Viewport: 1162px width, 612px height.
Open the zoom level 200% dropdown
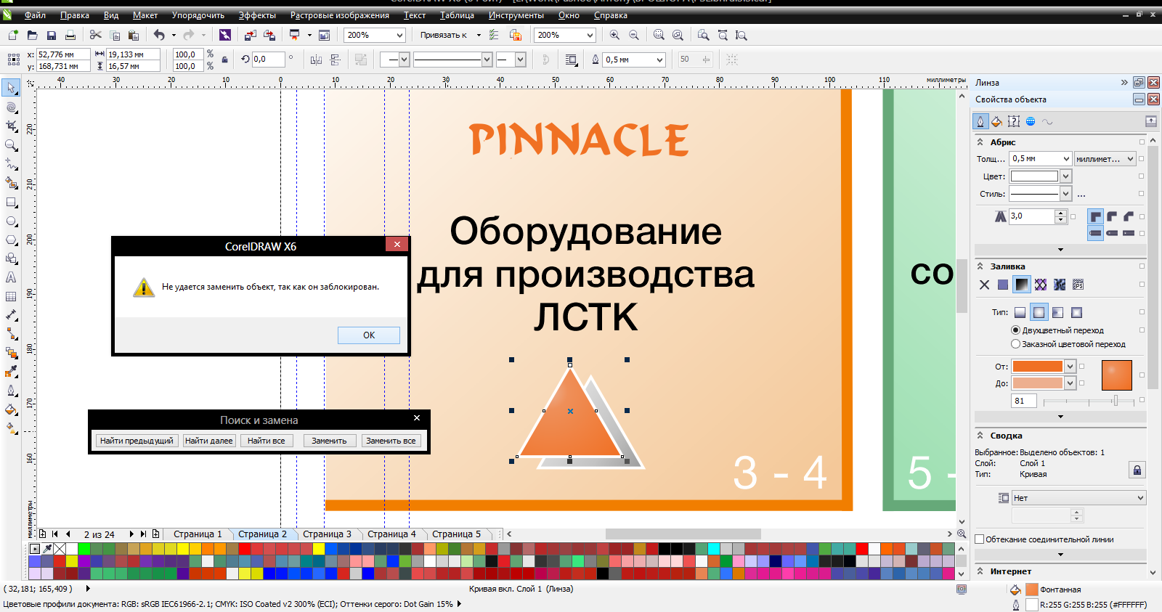(399, 35)
